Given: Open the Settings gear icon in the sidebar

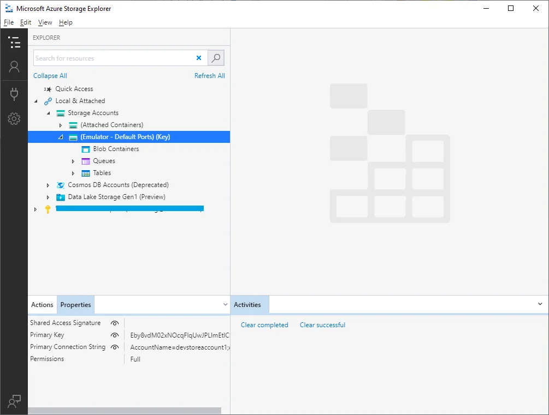Looking at the screenshot, I should coord(14,119).
